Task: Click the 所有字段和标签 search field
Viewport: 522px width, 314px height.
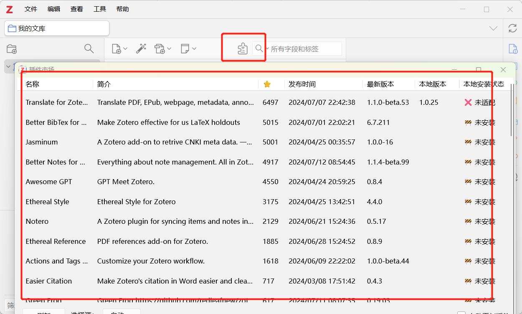Action: (305, 49)
